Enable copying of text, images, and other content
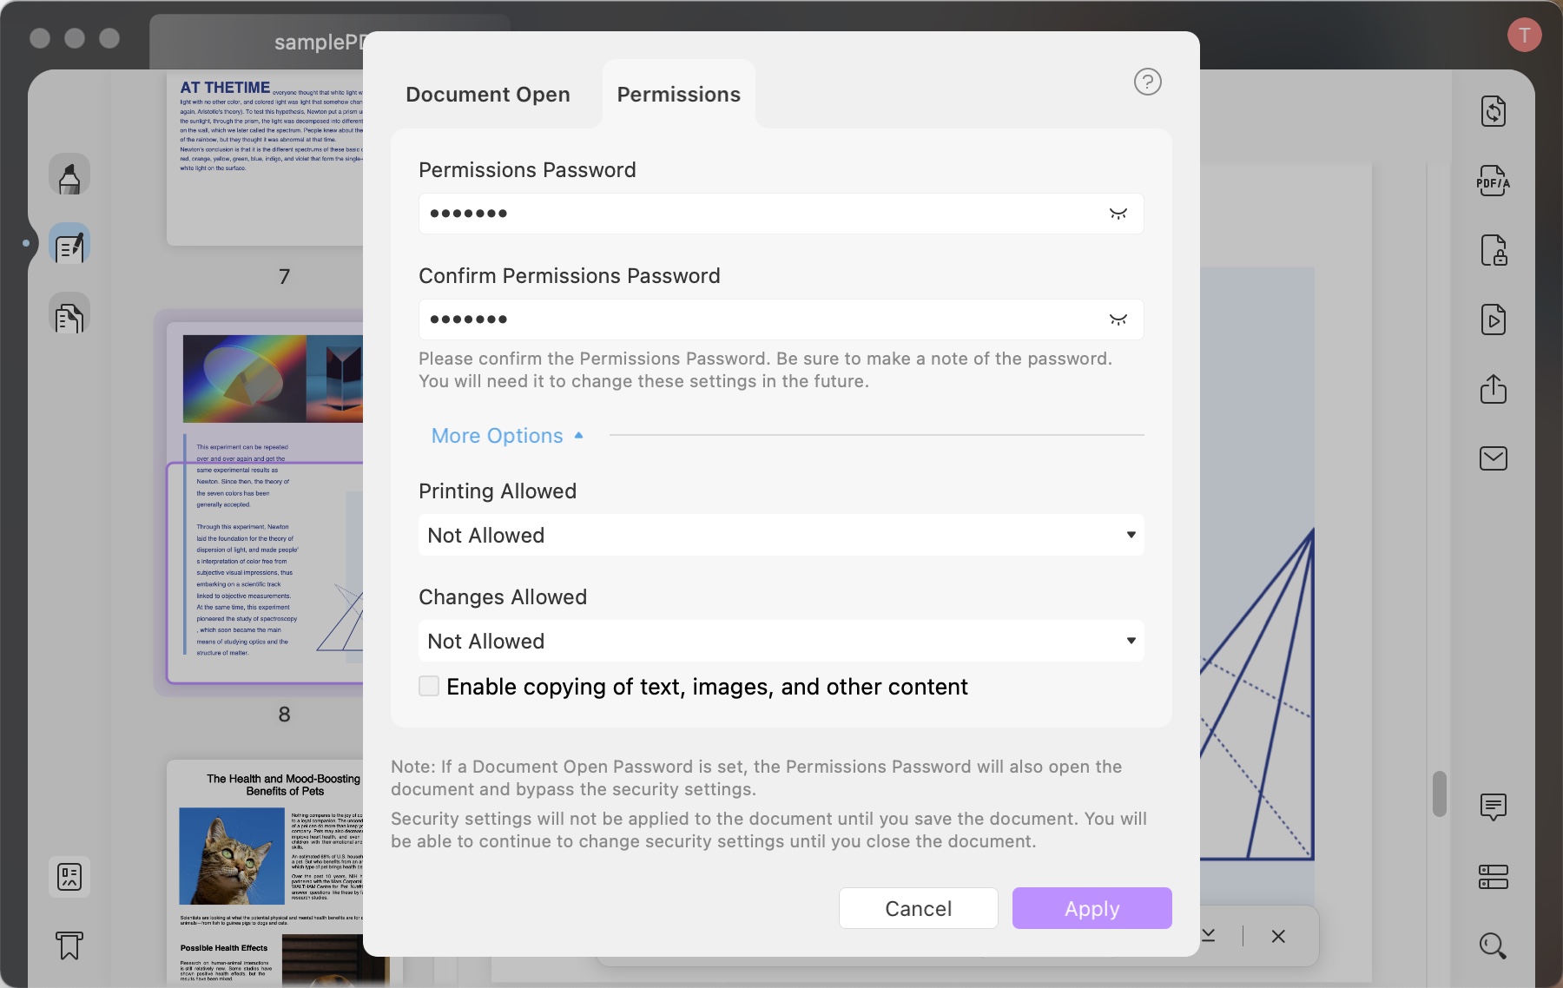 coord(429,686)
